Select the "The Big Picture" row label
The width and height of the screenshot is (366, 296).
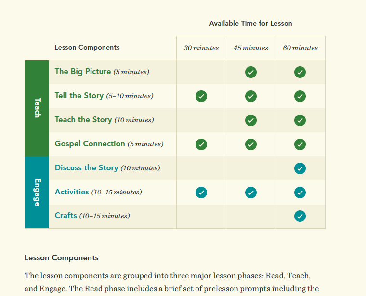pyautogui.click(x=83, y=71)
